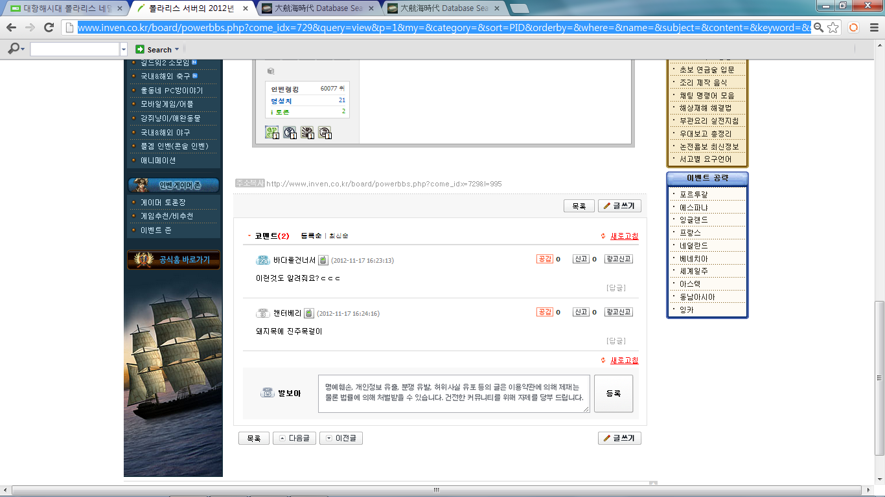The image size is (885, 497).
Task: Open the dropdown arrow next to Search button
Action: [x=177, y=49]
